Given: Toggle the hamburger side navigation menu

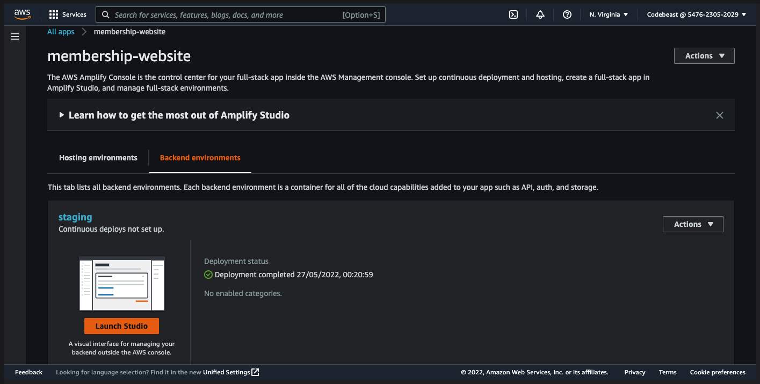Looking at the screenshot, I should [15, 36].
